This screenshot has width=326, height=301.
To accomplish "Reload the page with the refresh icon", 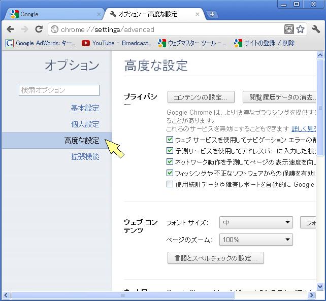I will 39,29.
